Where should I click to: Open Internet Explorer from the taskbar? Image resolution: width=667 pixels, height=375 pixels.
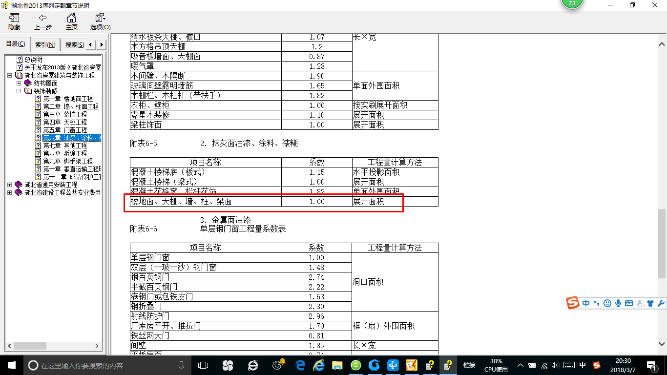click(x=319, y=365)
